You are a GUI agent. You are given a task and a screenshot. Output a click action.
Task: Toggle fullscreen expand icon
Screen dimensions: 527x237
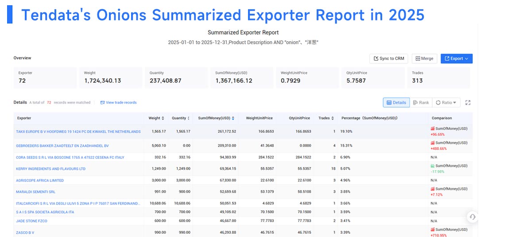(x=468, y=102)
